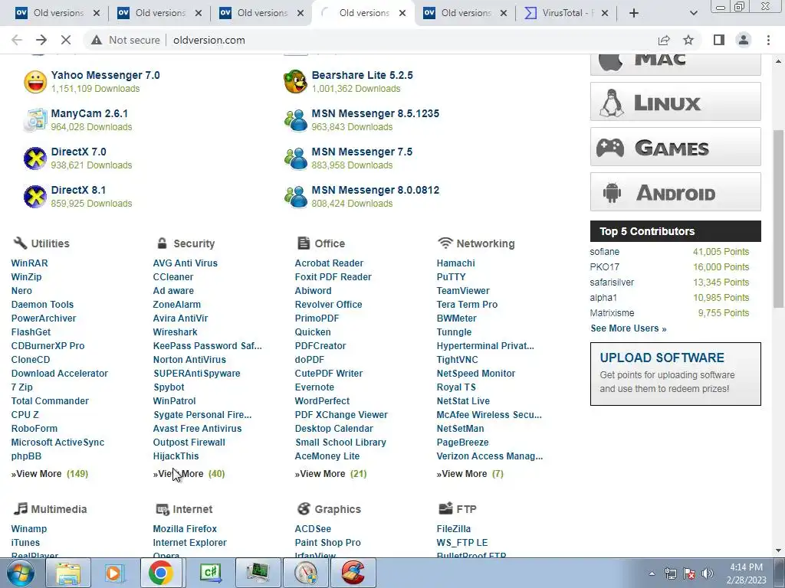Open the FileZilla link
This screenshot has height=588, width=785.
point(454,528)
